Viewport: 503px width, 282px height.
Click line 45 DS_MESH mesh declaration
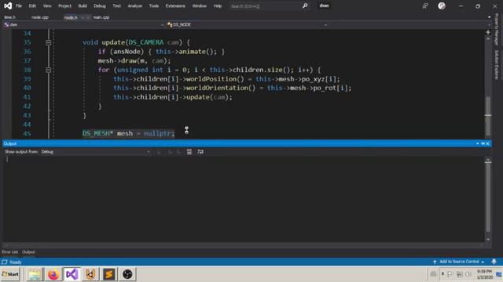(x=128, y=133)
